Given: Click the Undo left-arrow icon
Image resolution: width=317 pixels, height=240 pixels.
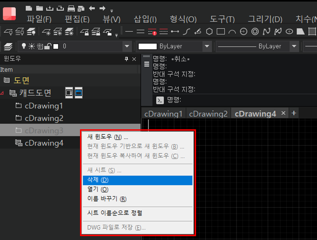Looking at the screenshot, I should 92,8.
